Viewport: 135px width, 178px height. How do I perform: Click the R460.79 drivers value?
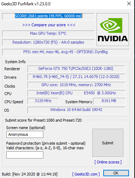[76, 77]
